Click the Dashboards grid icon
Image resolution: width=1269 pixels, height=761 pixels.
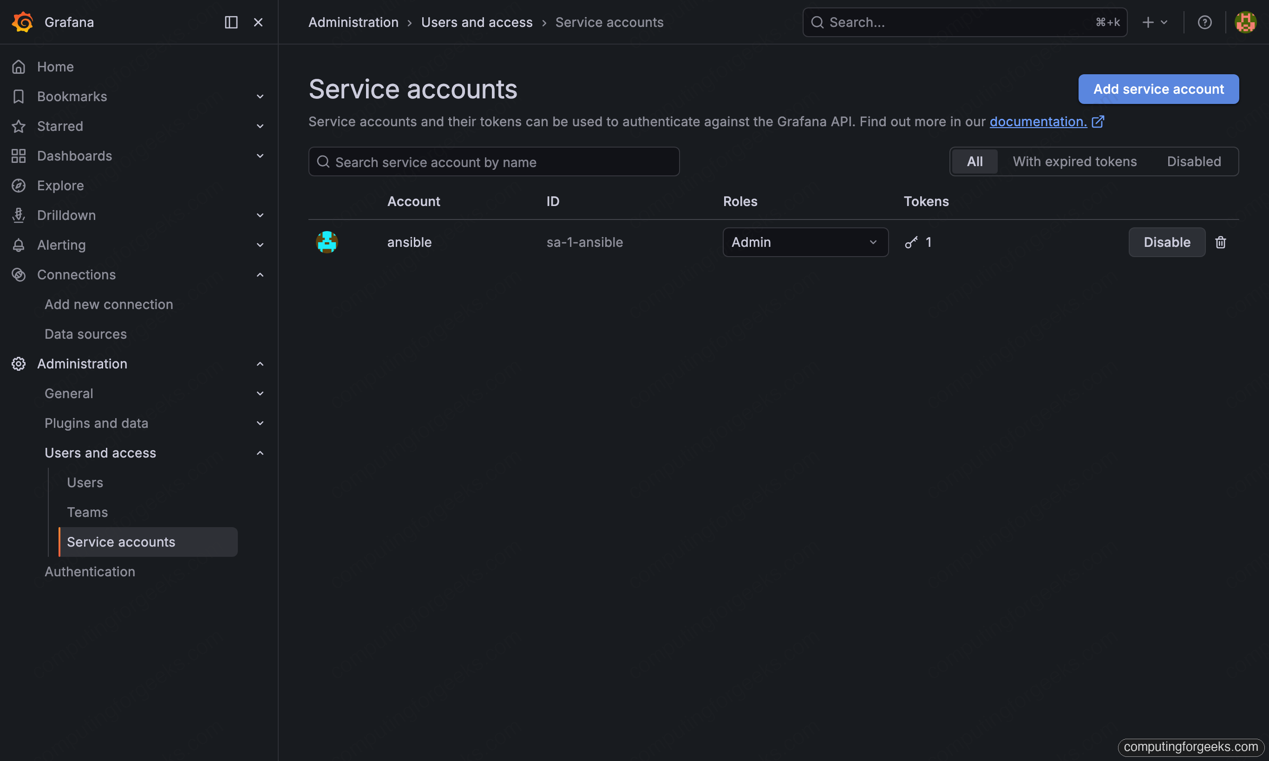click(x=19, y=156)
